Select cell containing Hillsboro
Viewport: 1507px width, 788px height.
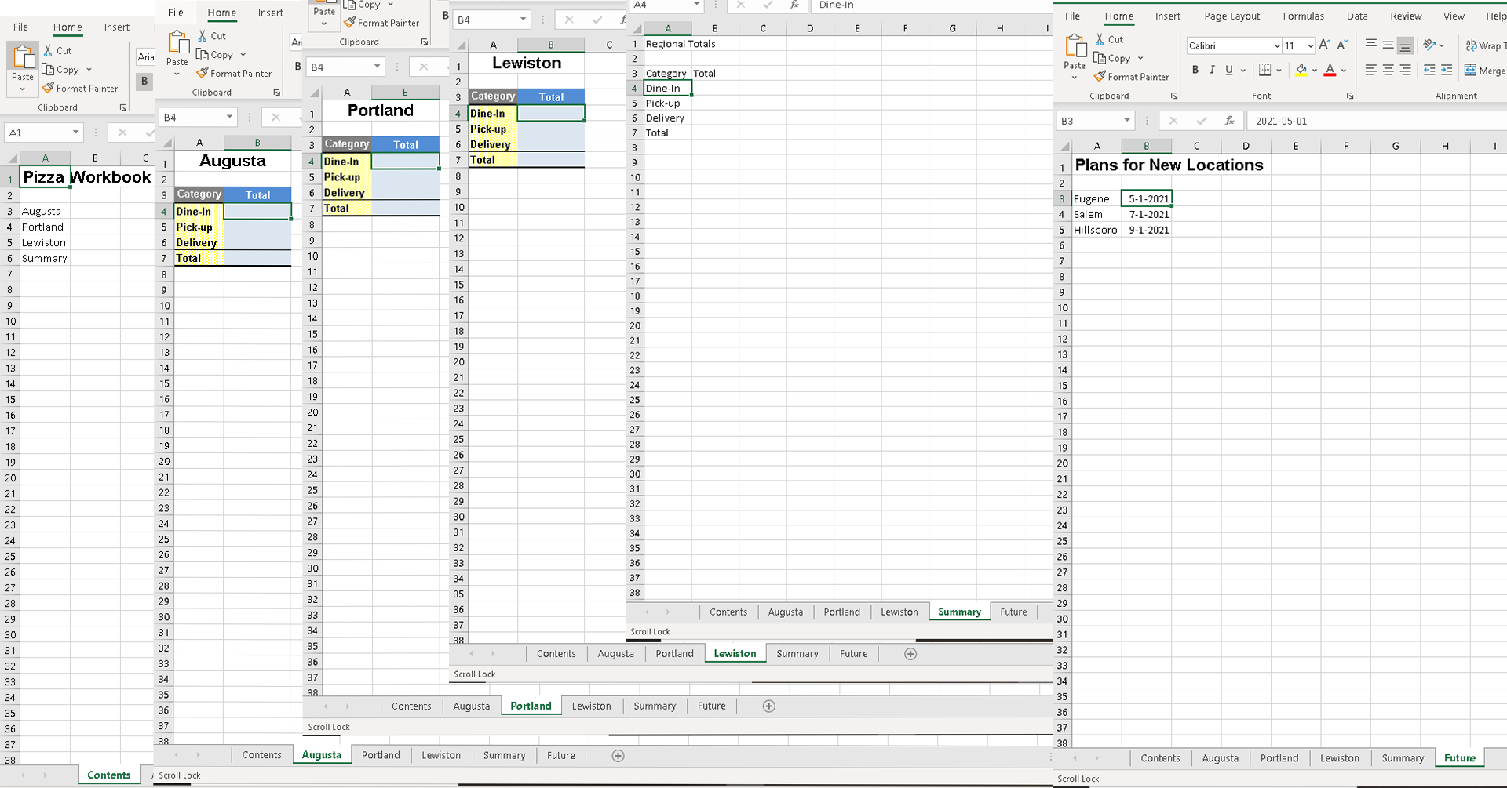click(x=1096, y=230)
